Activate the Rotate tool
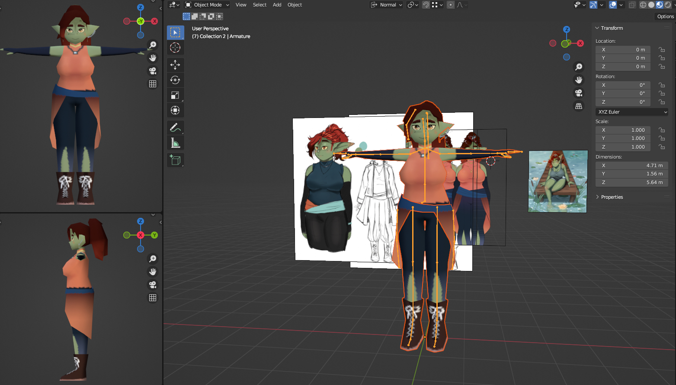The height and width of the screenshot is (385, 676). tap(175, 80)
